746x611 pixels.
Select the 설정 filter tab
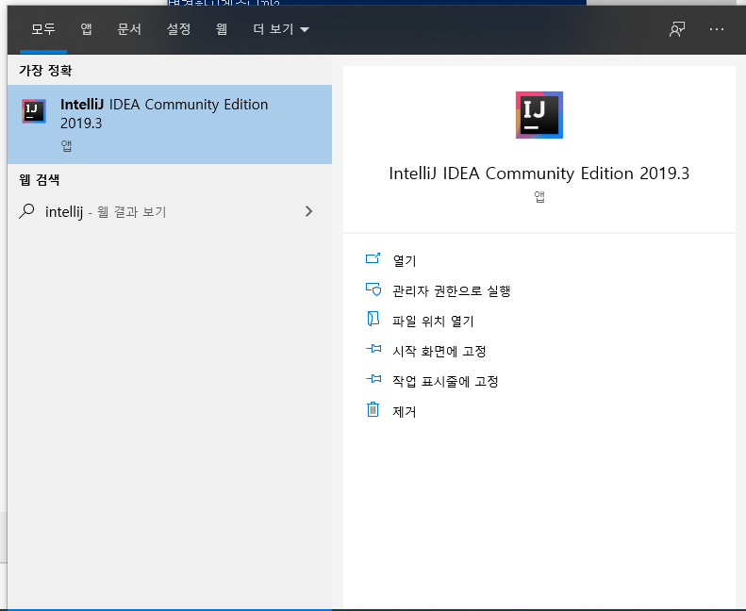[178, 29]
